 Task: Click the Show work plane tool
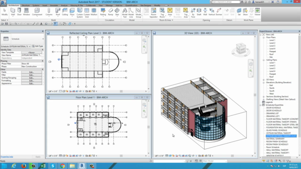(x=246, y=12)
